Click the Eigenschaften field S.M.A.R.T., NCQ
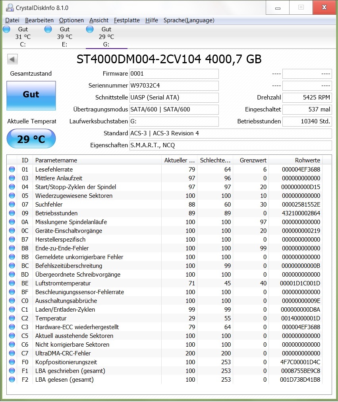338x402 pixels. click(230, 145)
